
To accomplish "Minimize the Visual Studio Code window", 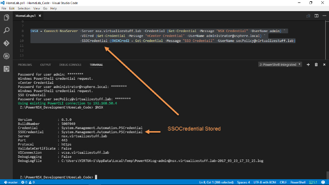I will 299,3.
